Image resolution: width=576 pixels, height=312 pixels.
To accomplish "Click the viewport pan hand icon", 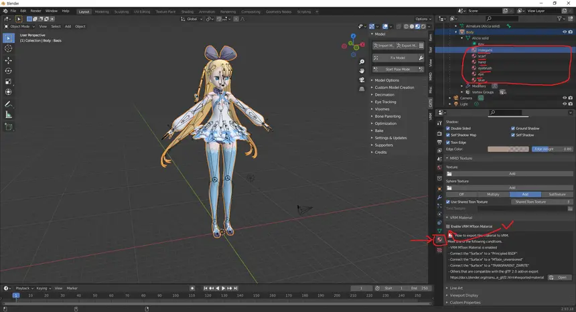I will tap(362, 71).
